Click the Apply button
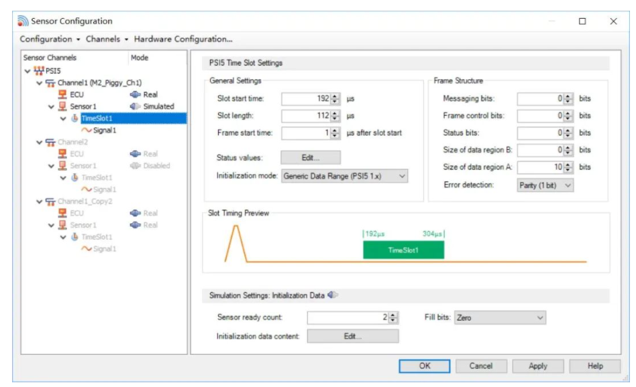The image size is (636, 387). (x=538, y=366)
